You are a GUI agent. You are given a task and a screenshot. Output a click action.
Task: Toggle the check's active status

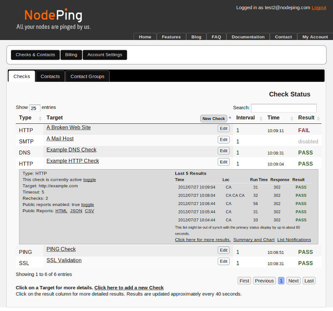tap(89, 180)
